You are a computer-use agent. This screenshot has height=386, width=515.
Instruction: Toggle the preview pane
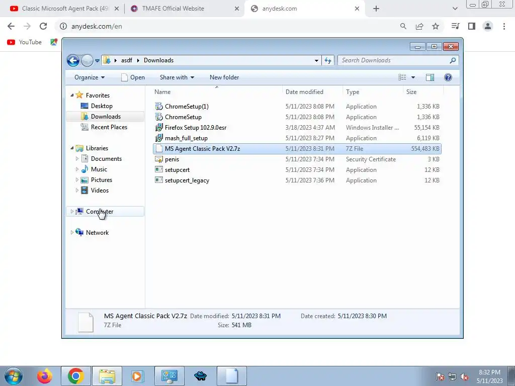coord(430,77)
